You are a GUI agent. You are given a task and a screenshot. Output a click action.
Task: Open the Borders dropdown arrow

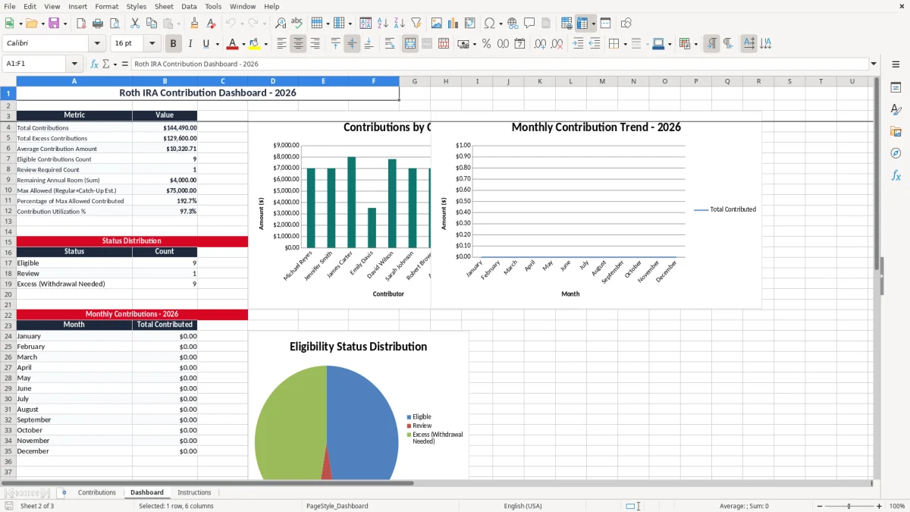pos(625,44)
